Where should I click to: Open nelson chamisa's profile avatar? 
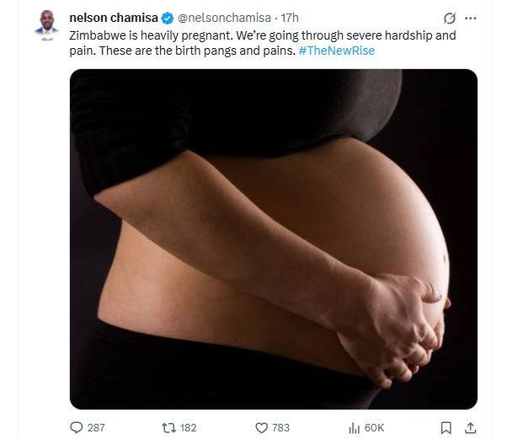point(47,24)
